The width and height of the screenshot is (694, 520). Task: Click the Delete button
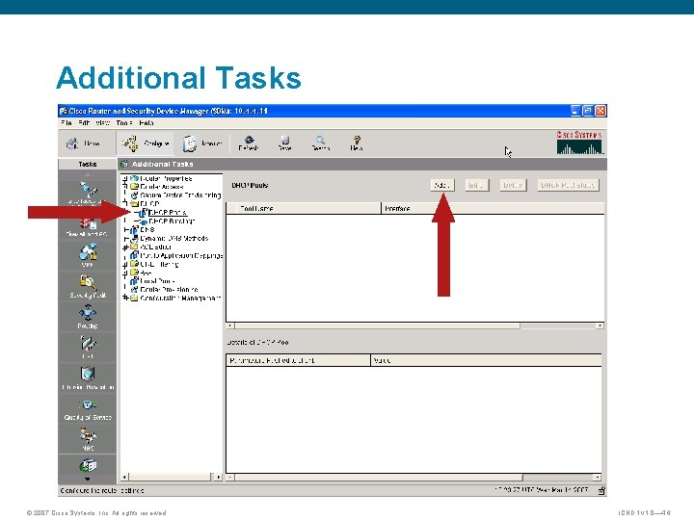513,185
